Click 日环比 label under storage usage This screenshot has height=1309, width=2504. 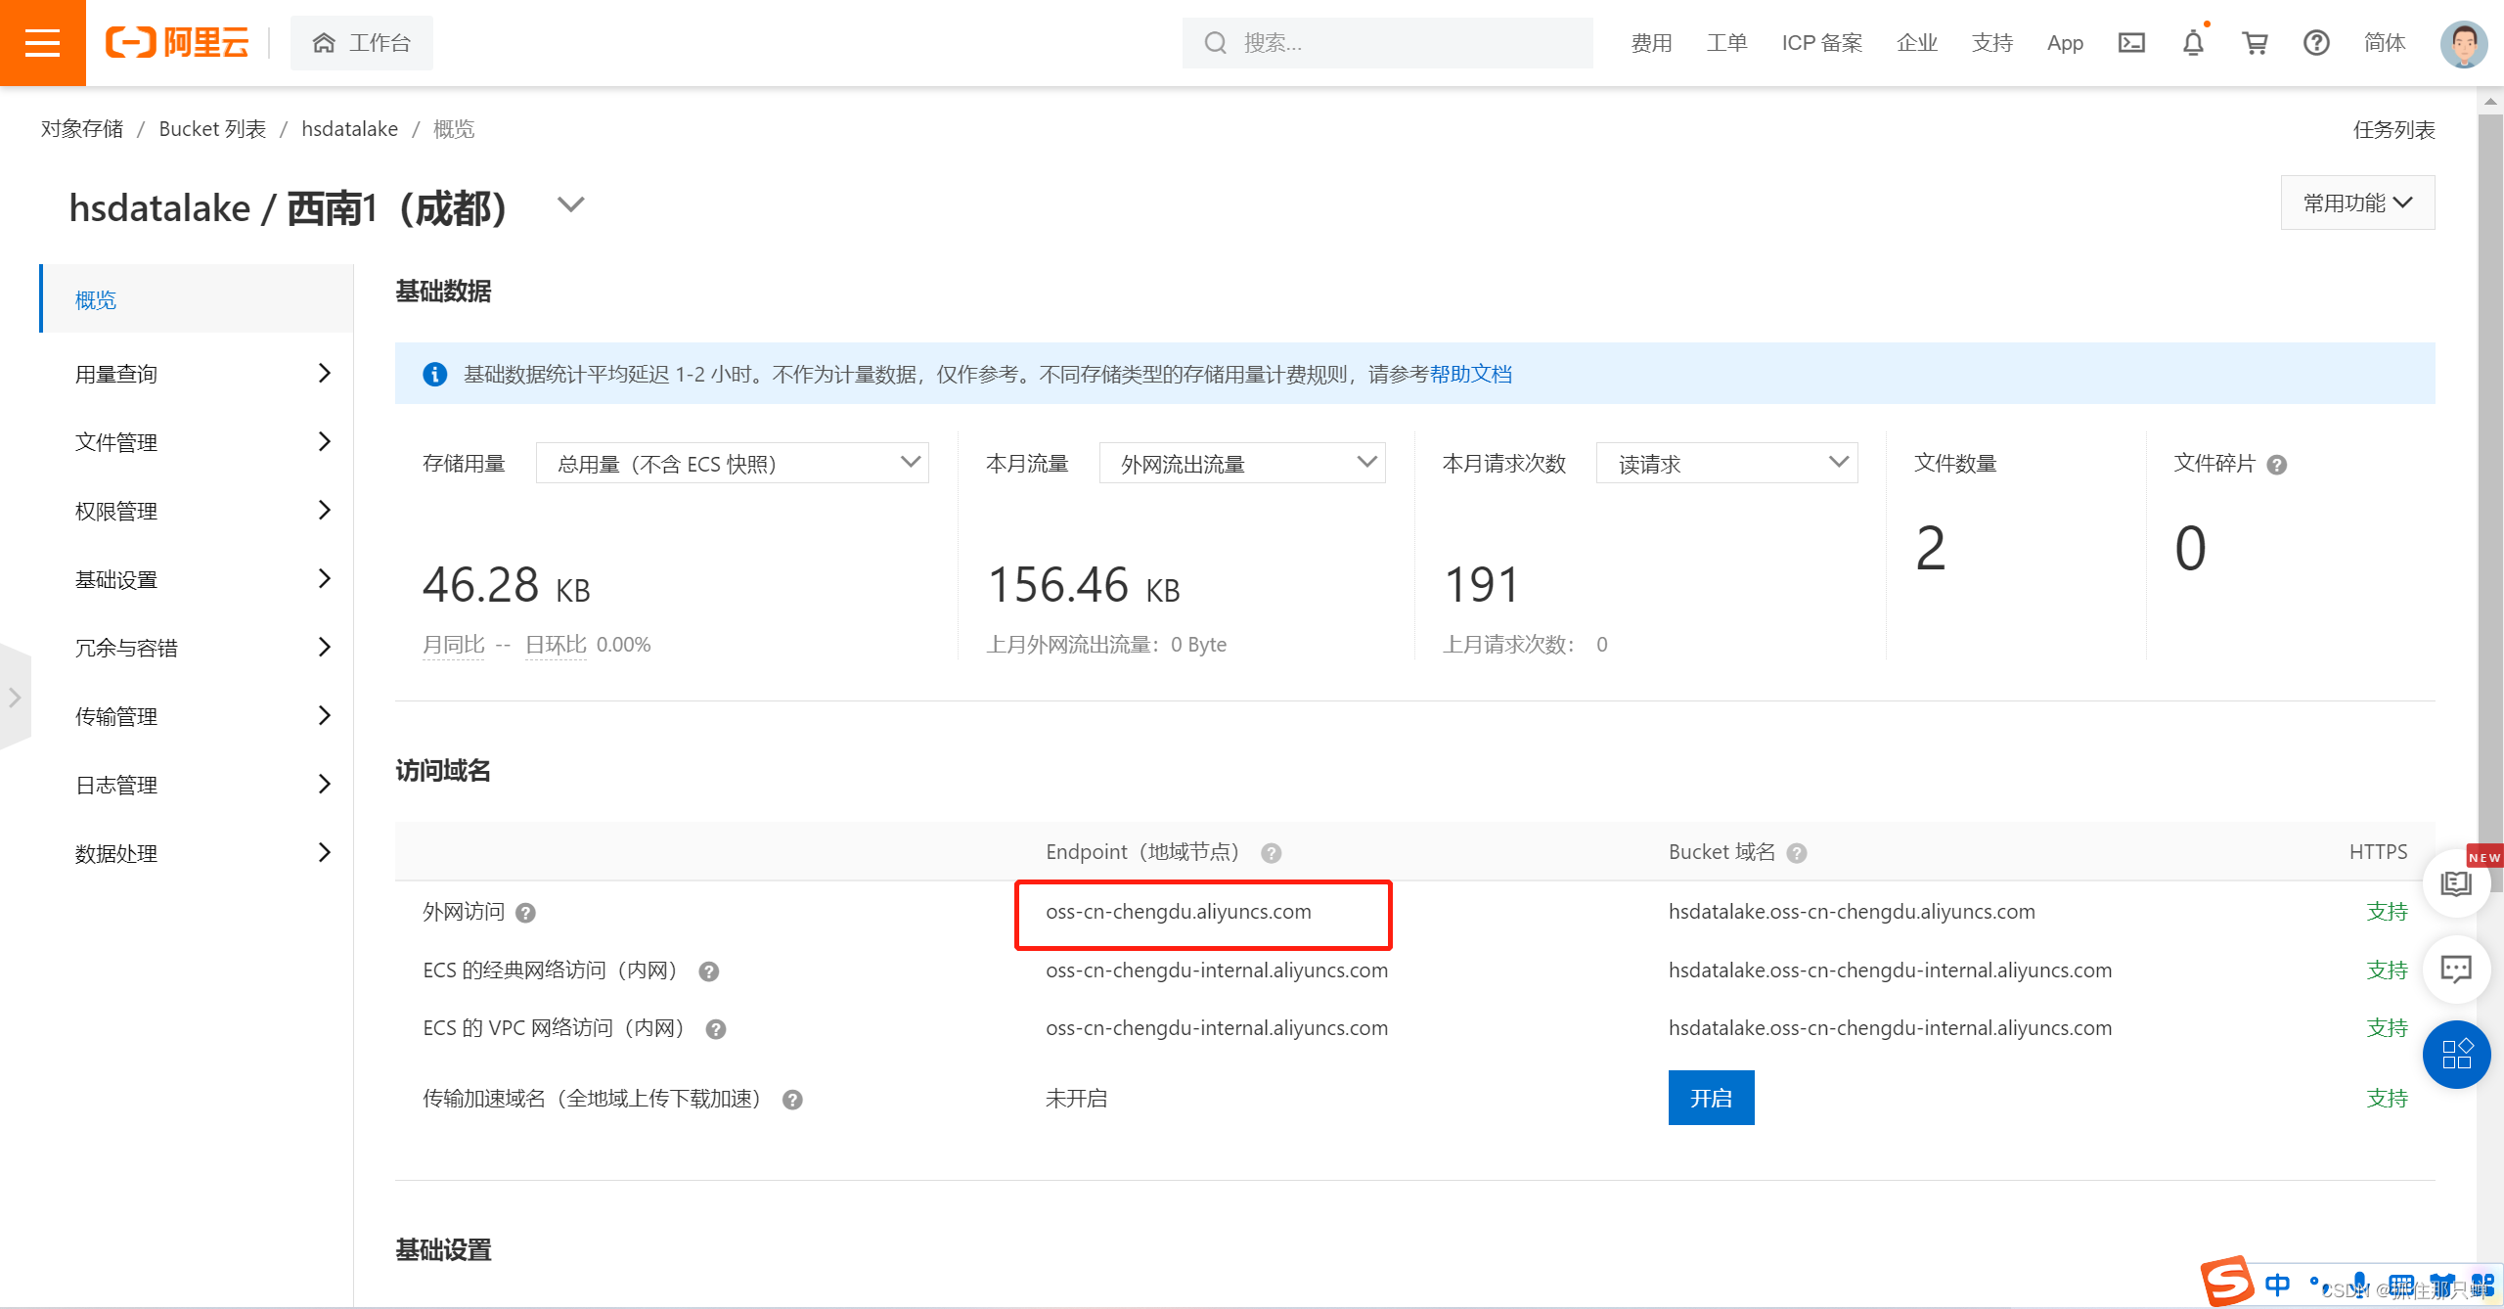tap(556, 645)
